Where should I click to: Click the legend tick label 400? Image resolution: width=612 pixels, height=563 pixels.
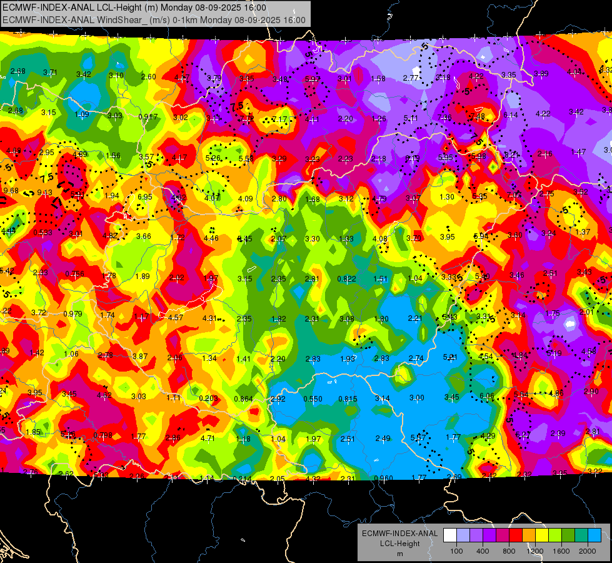point(483,551)
